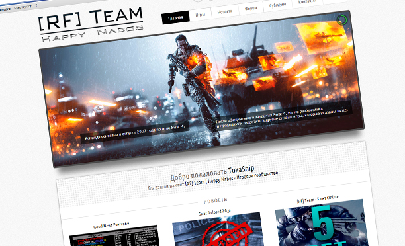Open the ToxaSnip username link
405x246 pixels.
[x=242, y=170]
